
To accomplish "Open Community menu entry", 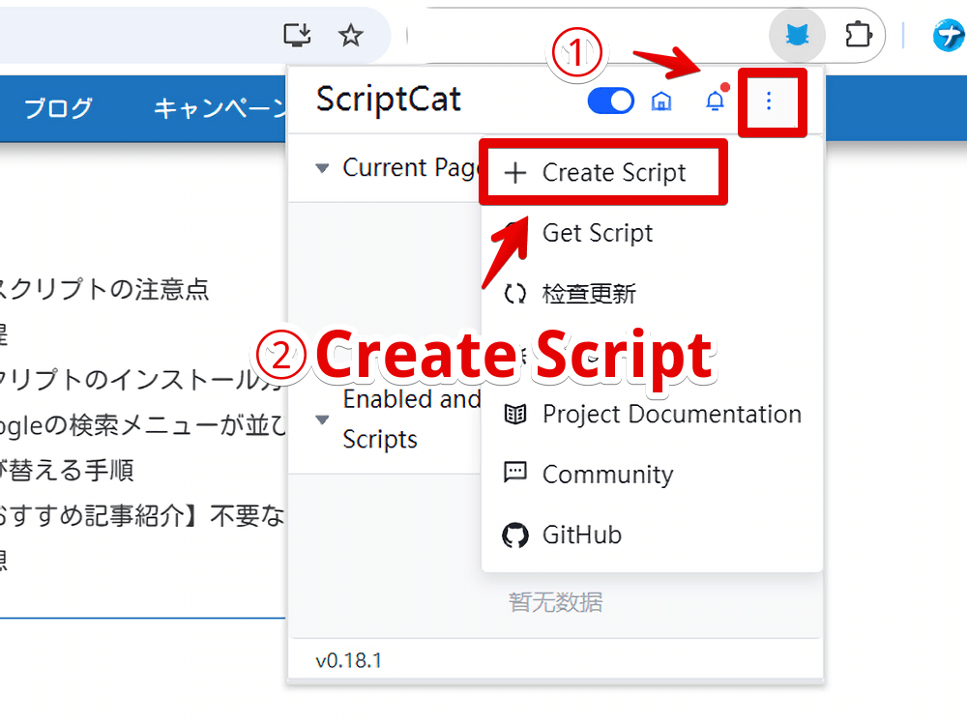I will coord(651,475).
